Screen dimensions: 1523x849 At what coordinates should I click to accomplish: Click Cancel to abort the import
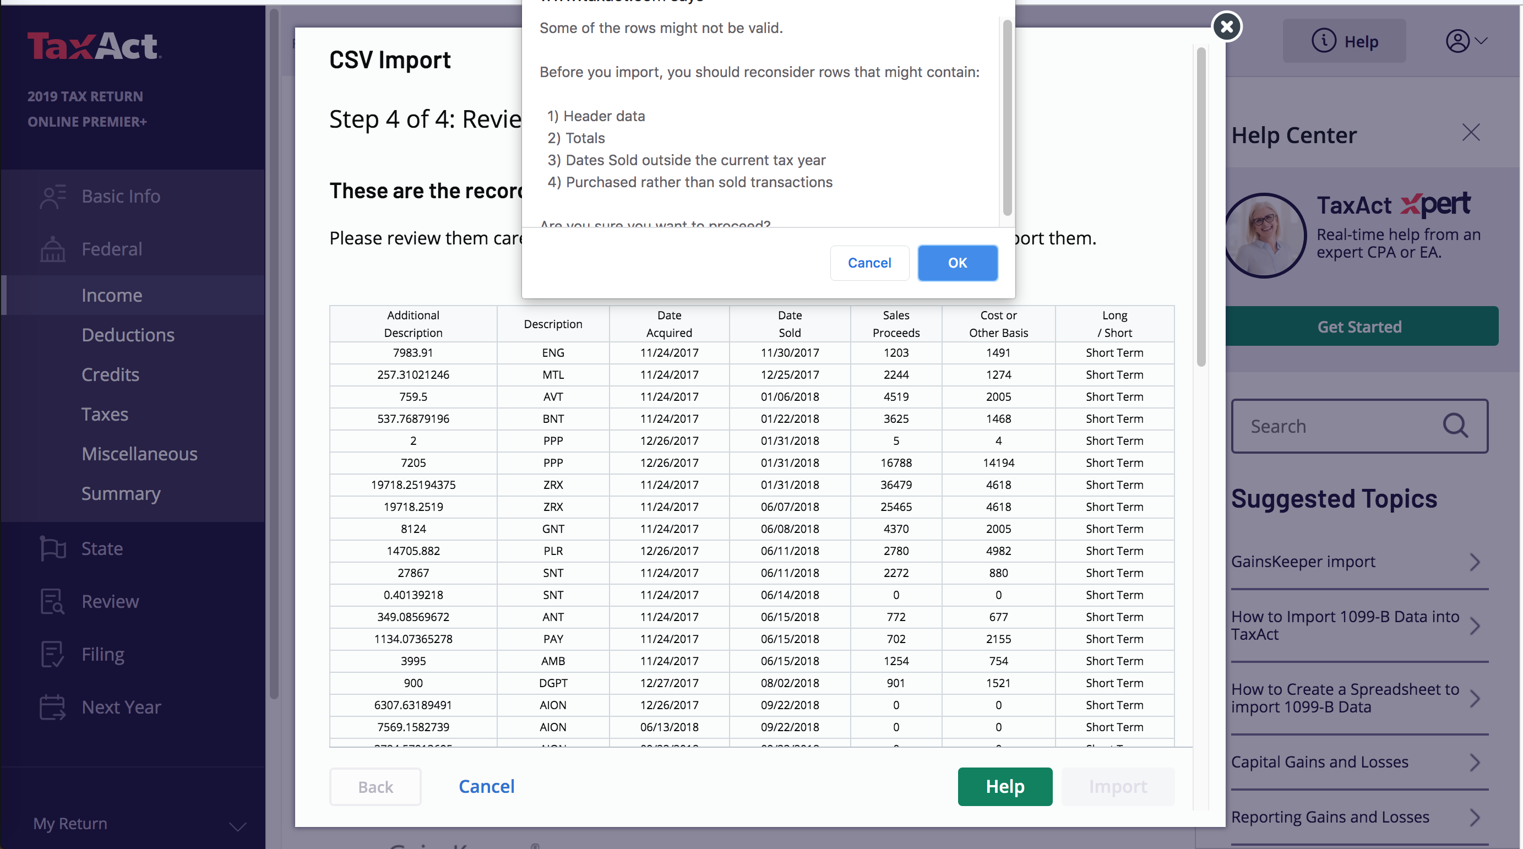[x=871, y=263]
